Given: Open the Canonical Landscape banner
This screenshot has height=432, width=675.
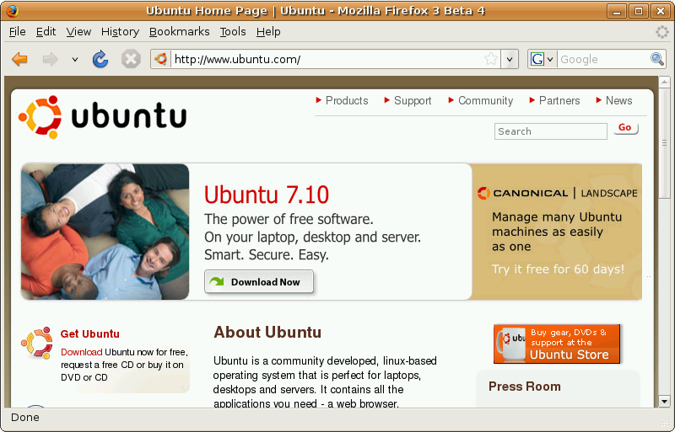Looking at the screenshot, I should tap(557, 232).
